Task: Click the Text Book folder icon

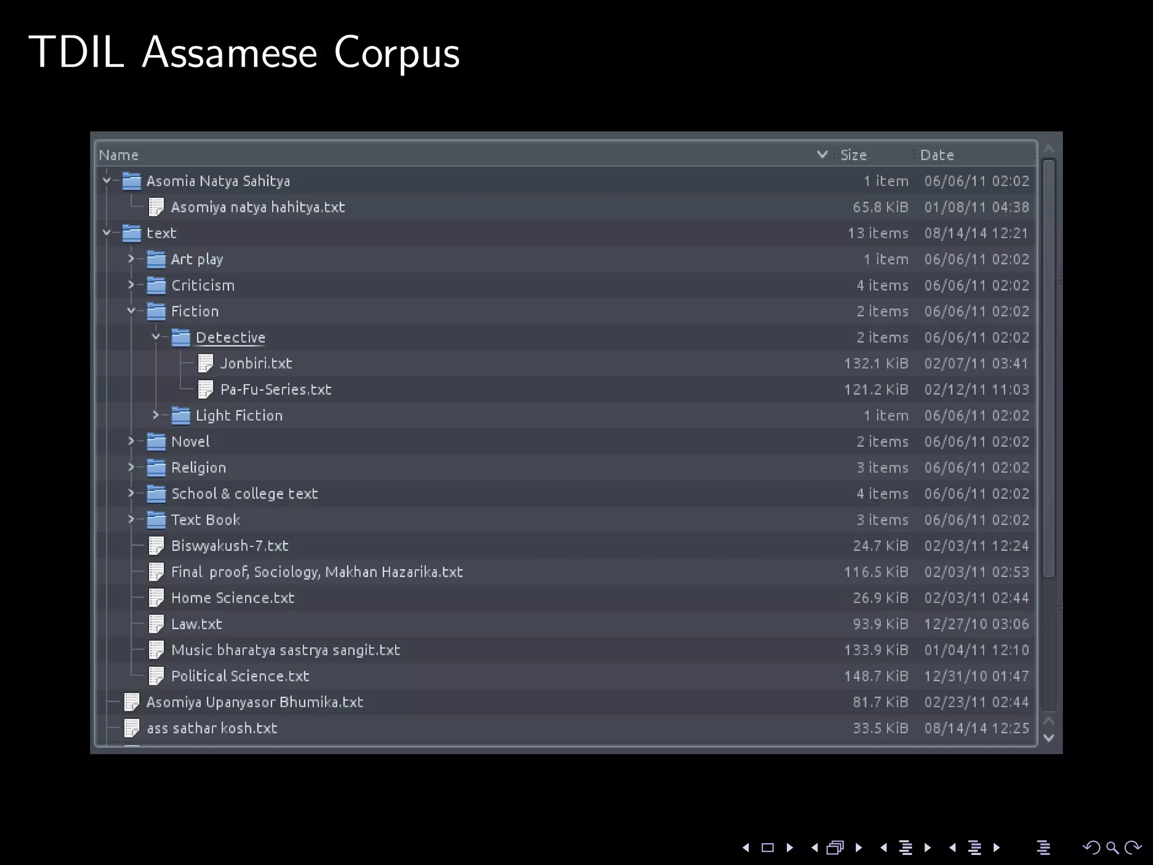Action: pos(156,520)
